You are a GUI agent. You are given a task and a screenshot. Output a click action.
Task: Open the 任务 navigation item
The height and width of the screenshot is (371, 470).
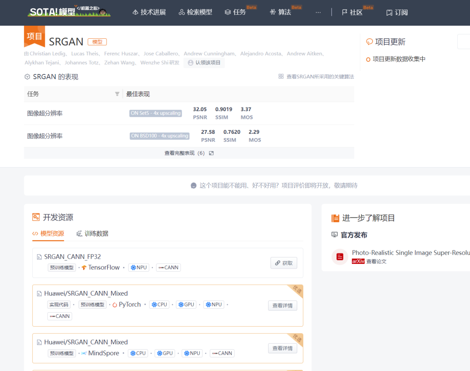tap(235, 12)
